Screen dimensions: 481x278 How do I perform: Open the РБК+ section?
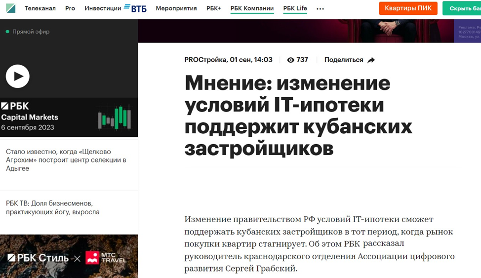[213, 8]
